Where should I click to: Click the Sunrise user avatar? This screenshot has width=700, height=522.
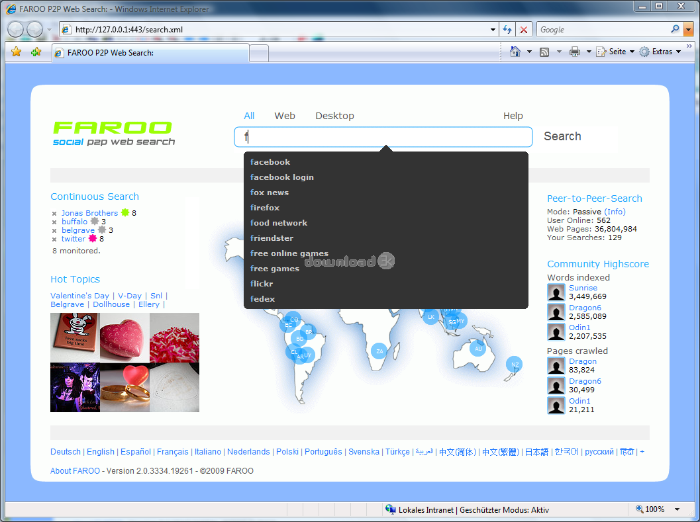pyautogui.click(x=556, y=292)
